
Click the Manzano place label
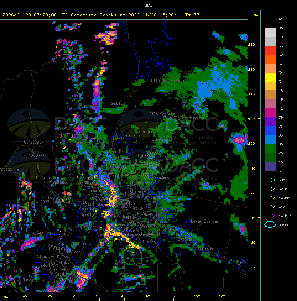click(x=30, y=280)
